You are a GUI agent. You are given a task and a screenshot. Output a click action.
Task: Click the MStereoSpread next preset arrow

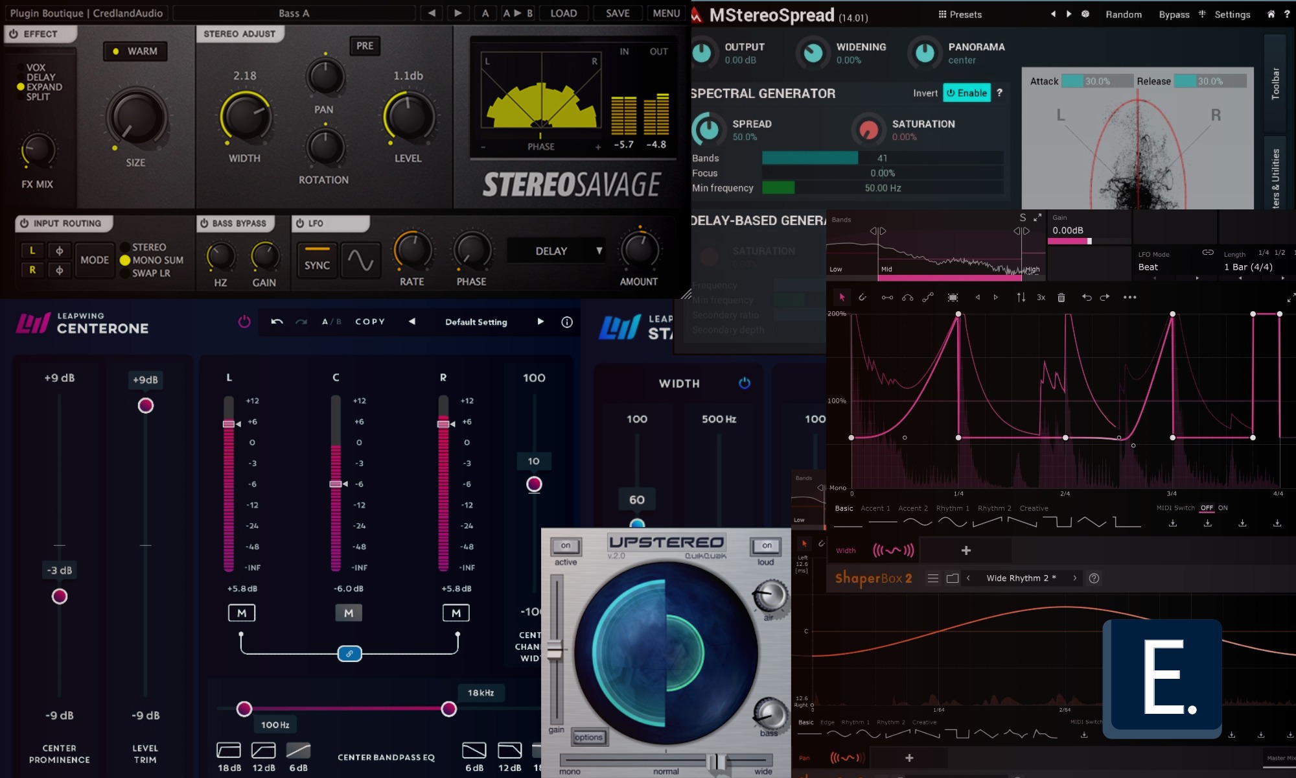(x=1069, y=14)
